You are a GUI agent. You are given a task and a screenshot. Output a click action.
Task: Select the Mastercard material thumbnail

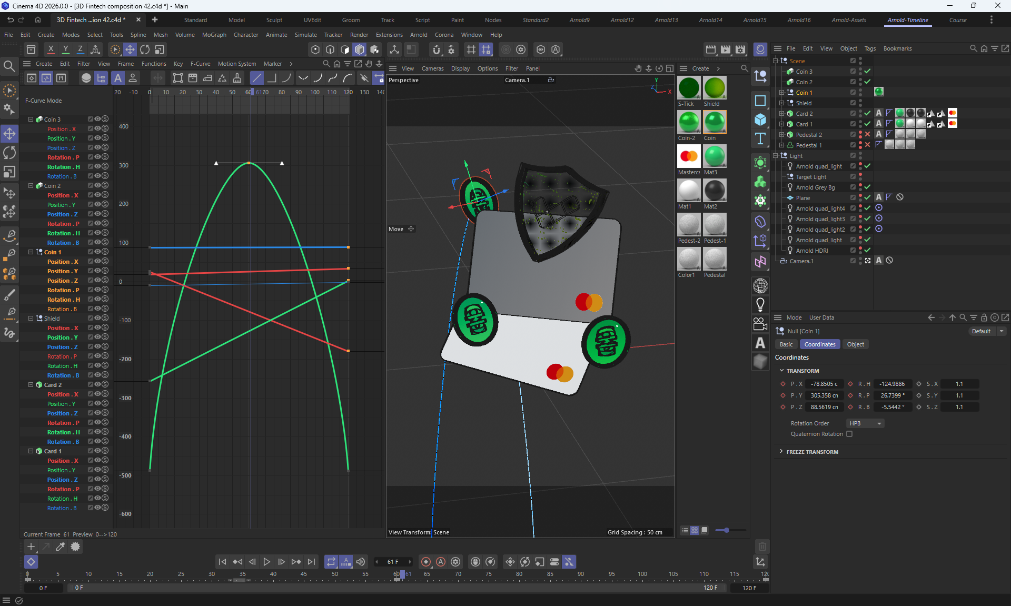click(689, 156)
